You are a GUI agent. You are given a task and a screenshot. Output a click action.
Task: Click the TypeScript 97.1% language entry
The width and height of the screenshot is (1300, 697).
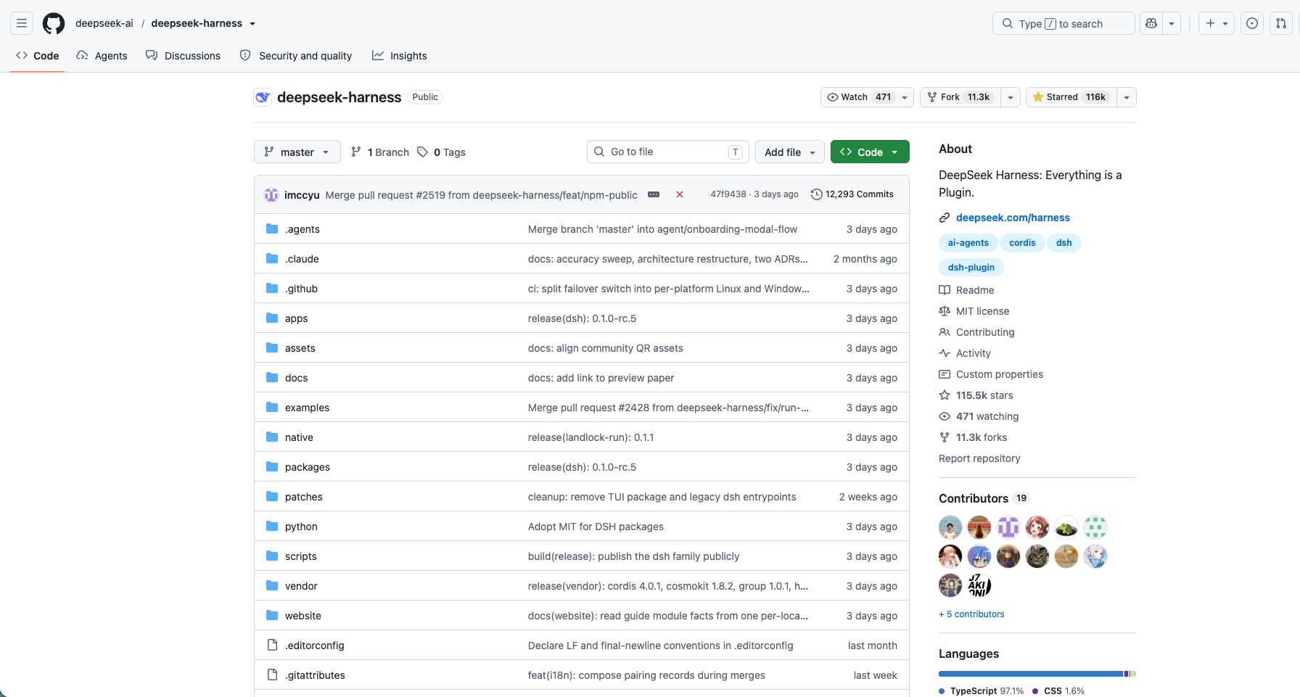tap(982, 691)
